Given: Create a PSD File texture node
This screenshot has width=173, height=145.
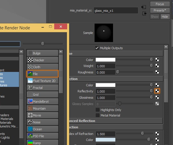Looking at the screenshot, I should tap(42, 136).
